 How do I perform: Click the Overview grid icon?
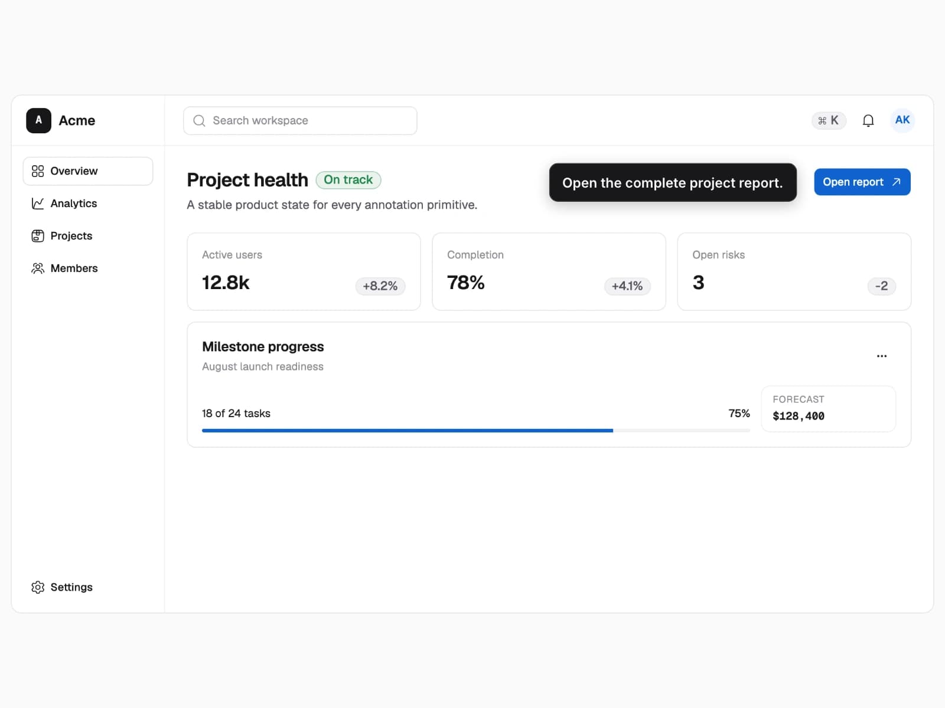[38, 171]
